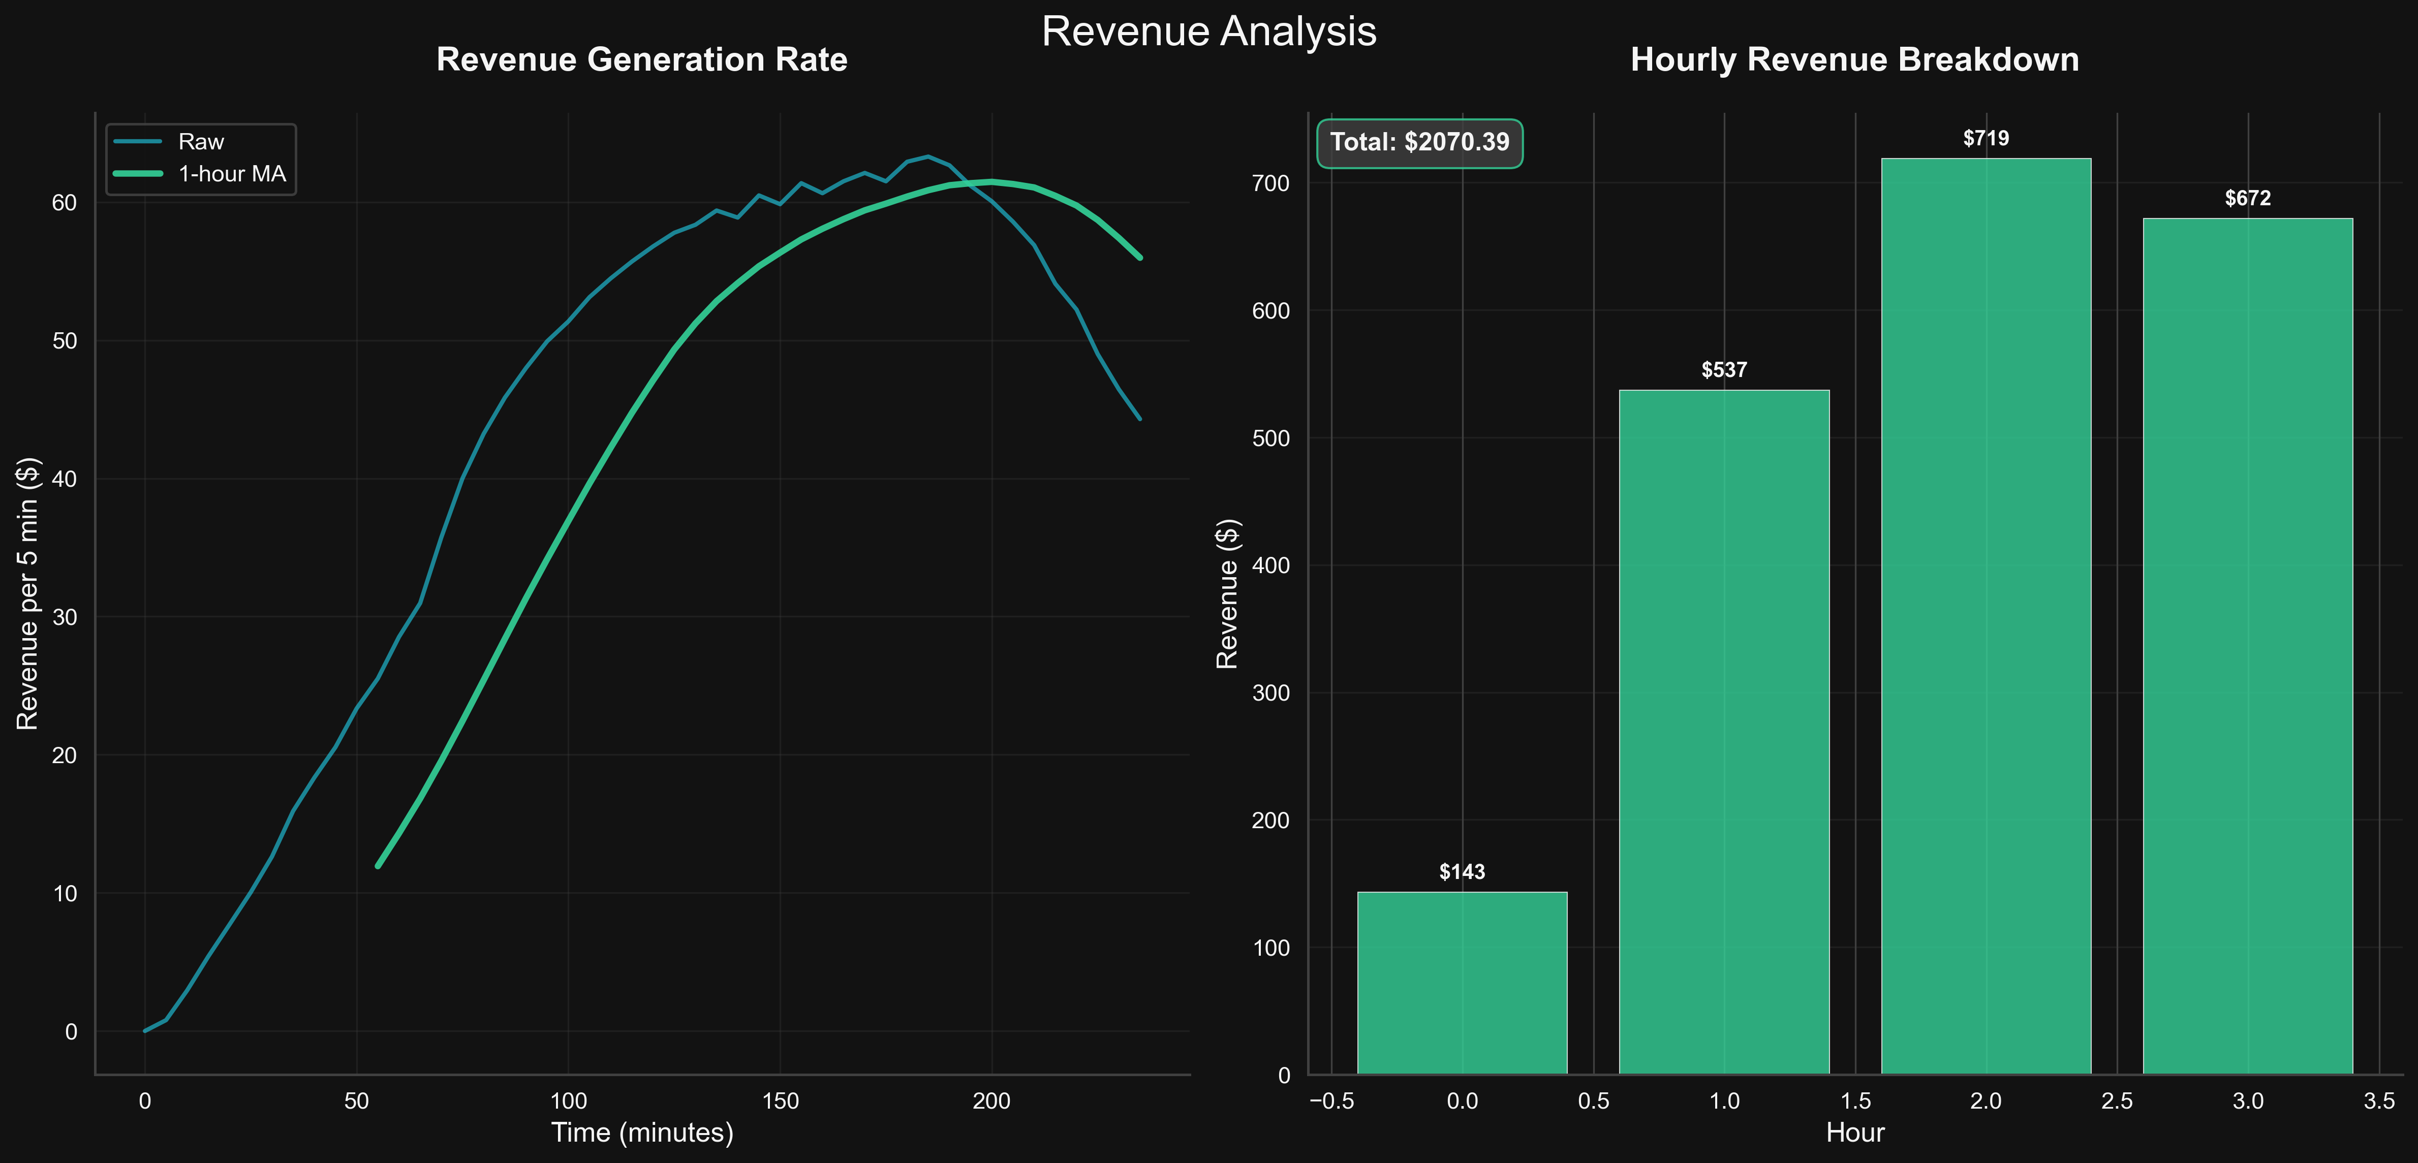The height and width of the screenshot is (1163, 2418).
Task: Click the Raw line peak near 185 minutes
Action: pos(927,157)
